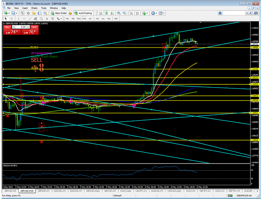The width and height of the screenshot is (261, 199).
Task: Zoom in on the chart
Action: 119,13
